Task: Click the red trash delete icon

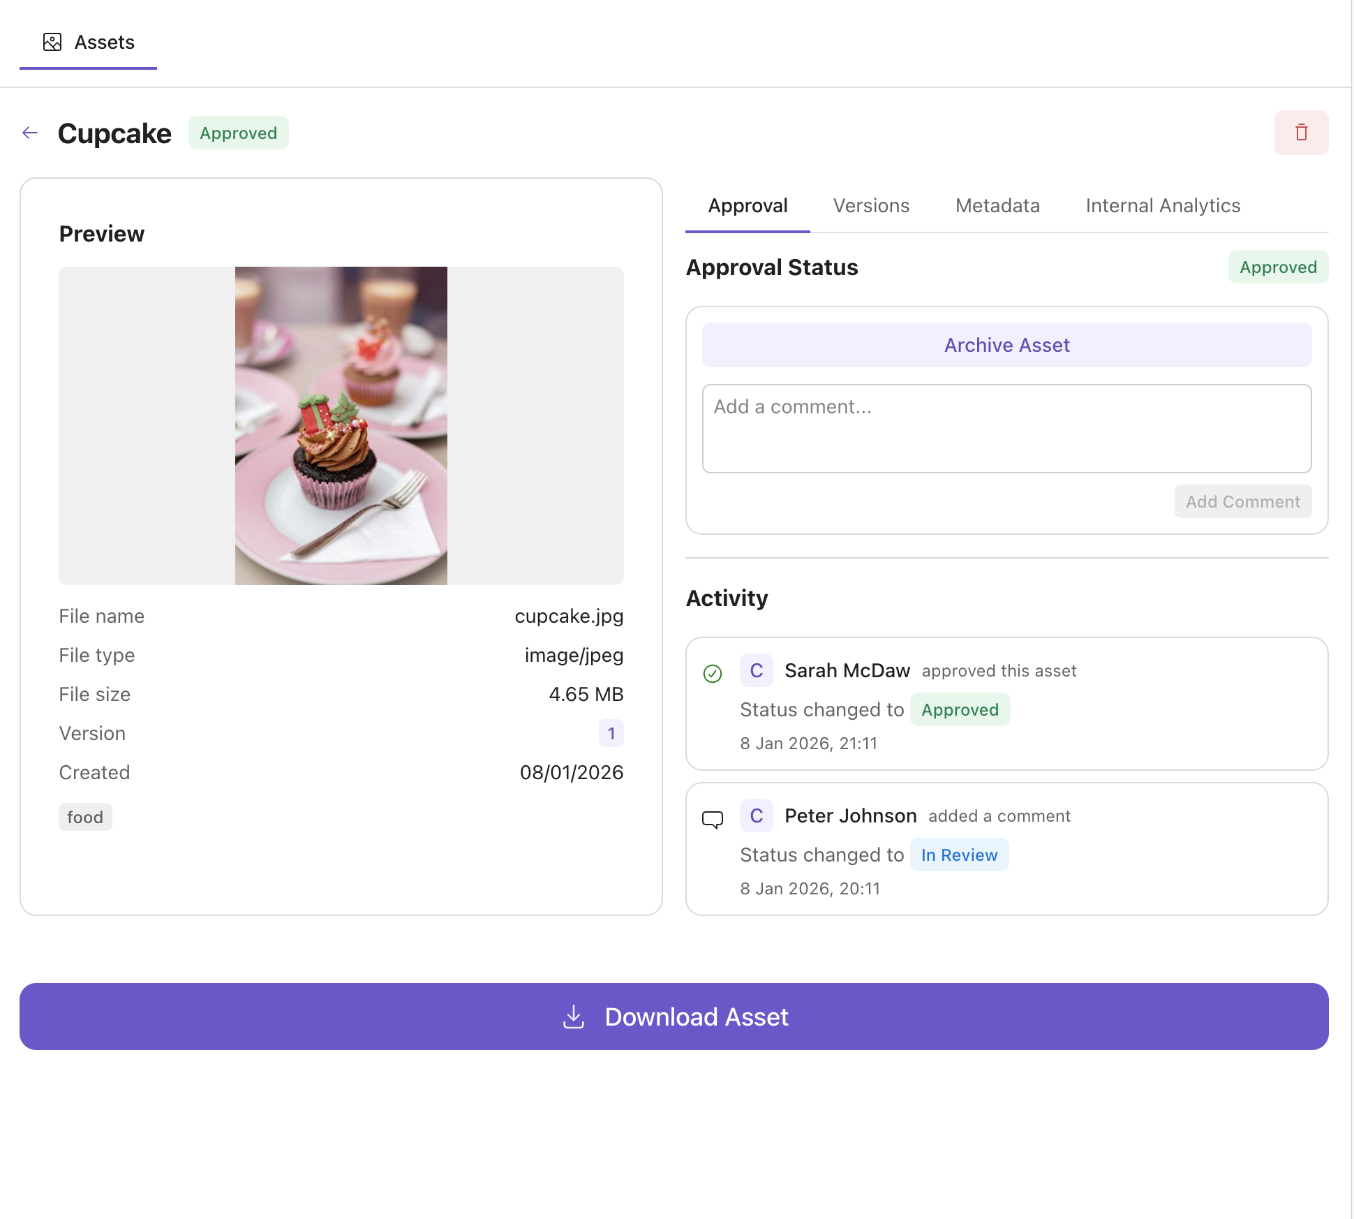Action: 1301,133
